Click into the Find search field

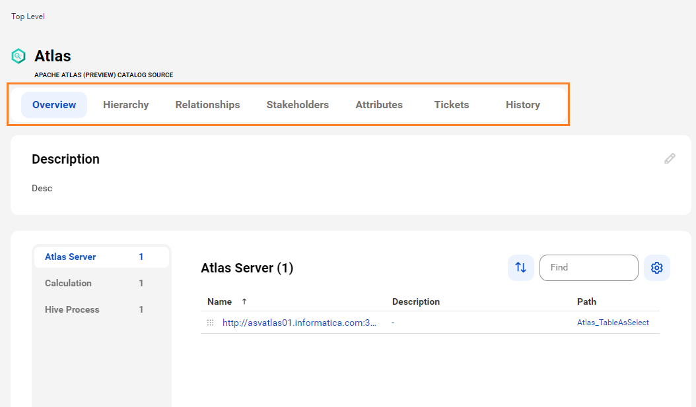(x=588, y=267)
